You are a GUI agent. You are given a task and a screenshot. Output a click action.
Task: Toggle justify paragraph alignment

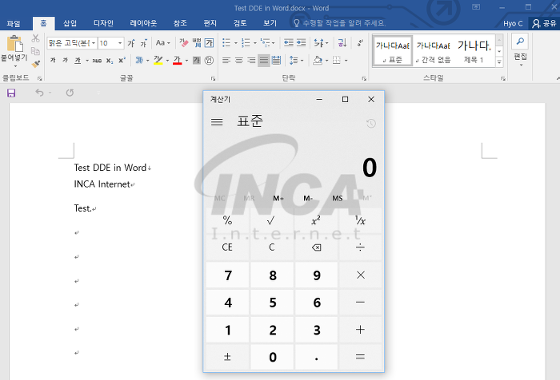264,60
